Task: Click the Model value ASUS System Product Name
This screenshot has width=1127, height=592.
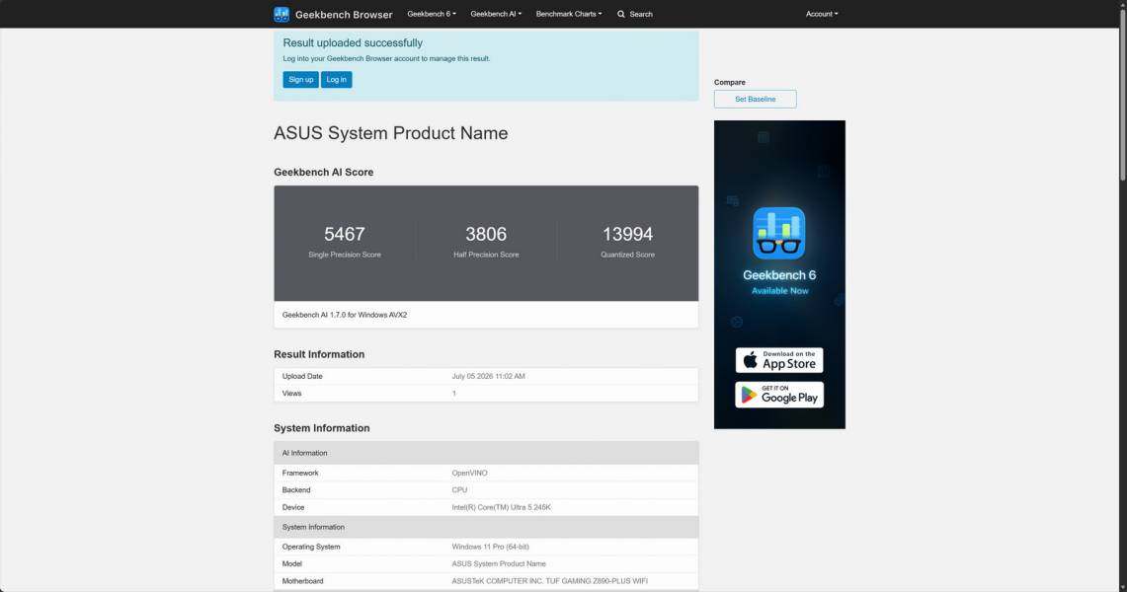Action: point(498,564)
